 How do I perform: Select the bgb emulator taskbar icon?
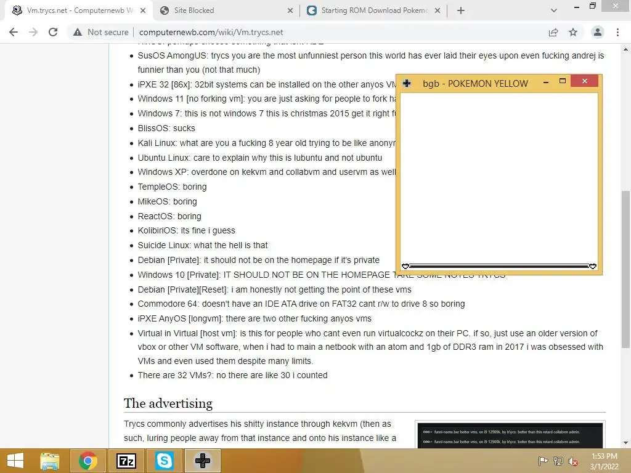pyautogui.click(x=202, y=461)
